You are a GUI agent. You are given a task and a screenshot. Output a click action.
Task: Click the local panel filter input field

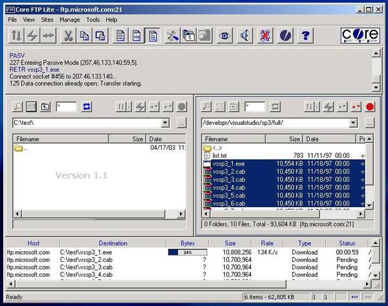66,107
